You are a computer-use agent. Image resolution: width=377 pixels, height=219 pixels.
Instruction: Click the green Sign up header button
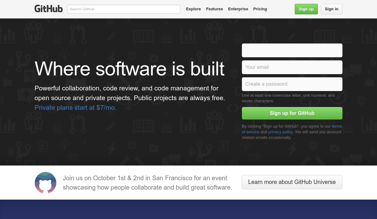pyautogui.click(x=306, y=9)
